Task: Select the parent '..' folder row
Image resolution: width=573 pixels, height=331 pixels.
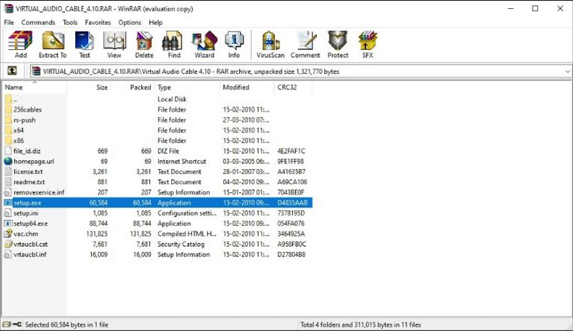Action: click(157, 99)
